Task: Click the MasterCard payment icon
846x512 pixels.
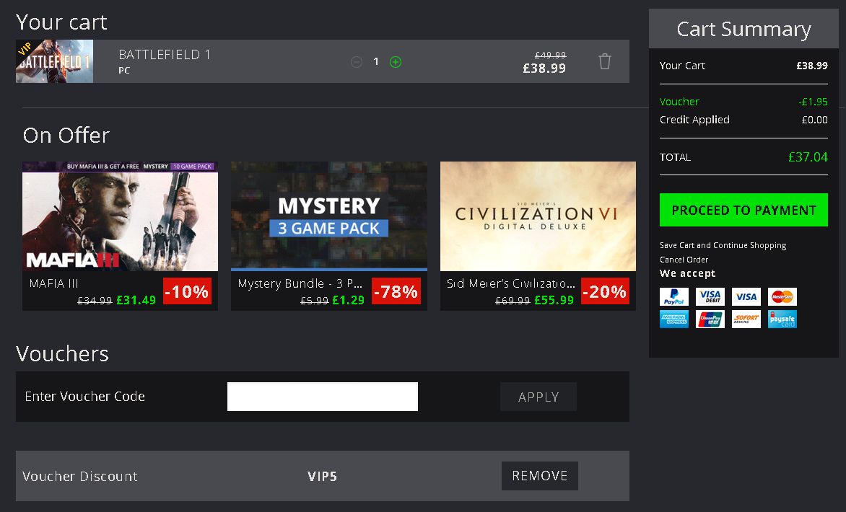Action: [782, 297]
